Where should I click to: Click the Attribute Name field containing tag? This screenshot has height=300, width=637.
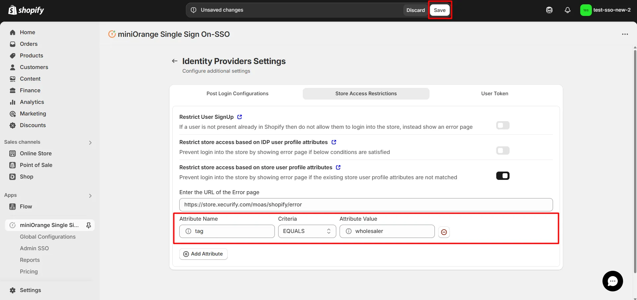tap(227, 231)
